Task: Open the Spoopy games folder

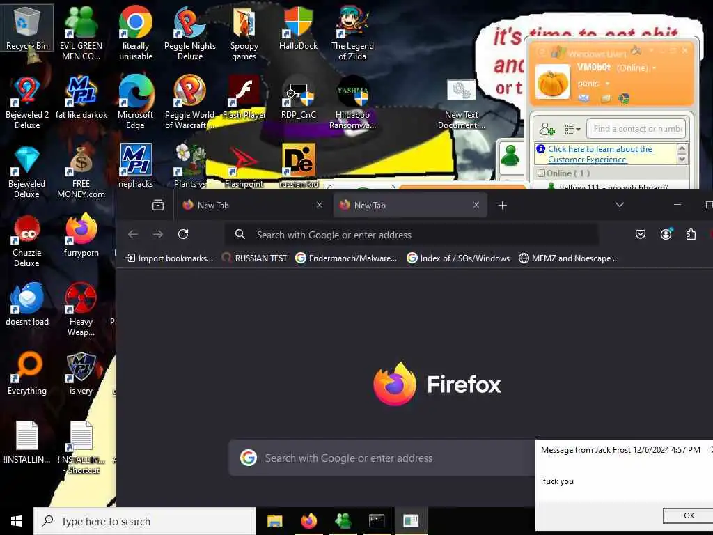Action: pos(244,33)
